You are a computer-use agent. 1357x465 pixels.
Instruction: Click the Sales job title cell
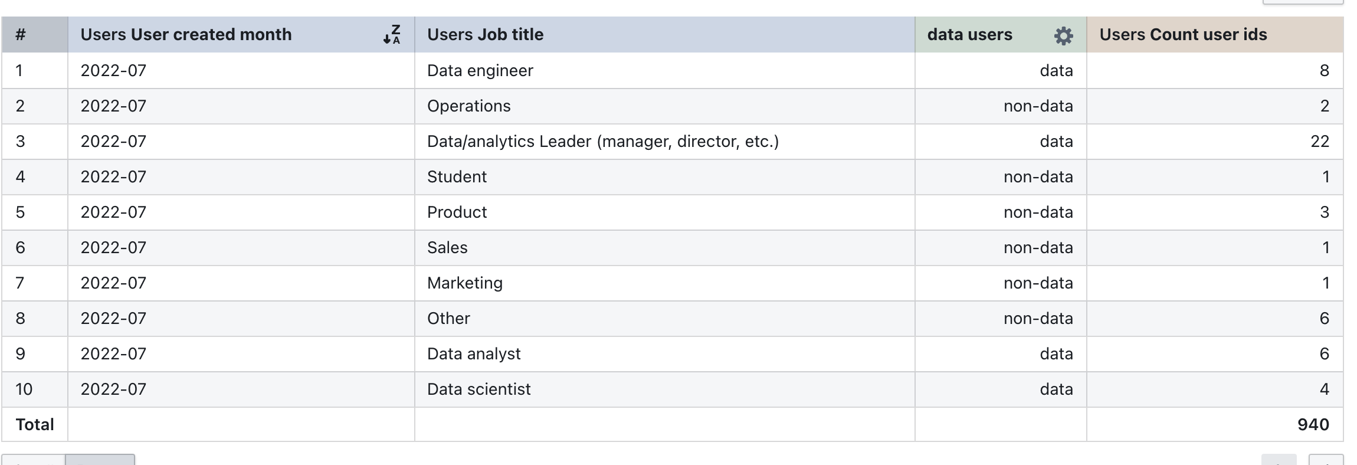(x=447, y=248)
